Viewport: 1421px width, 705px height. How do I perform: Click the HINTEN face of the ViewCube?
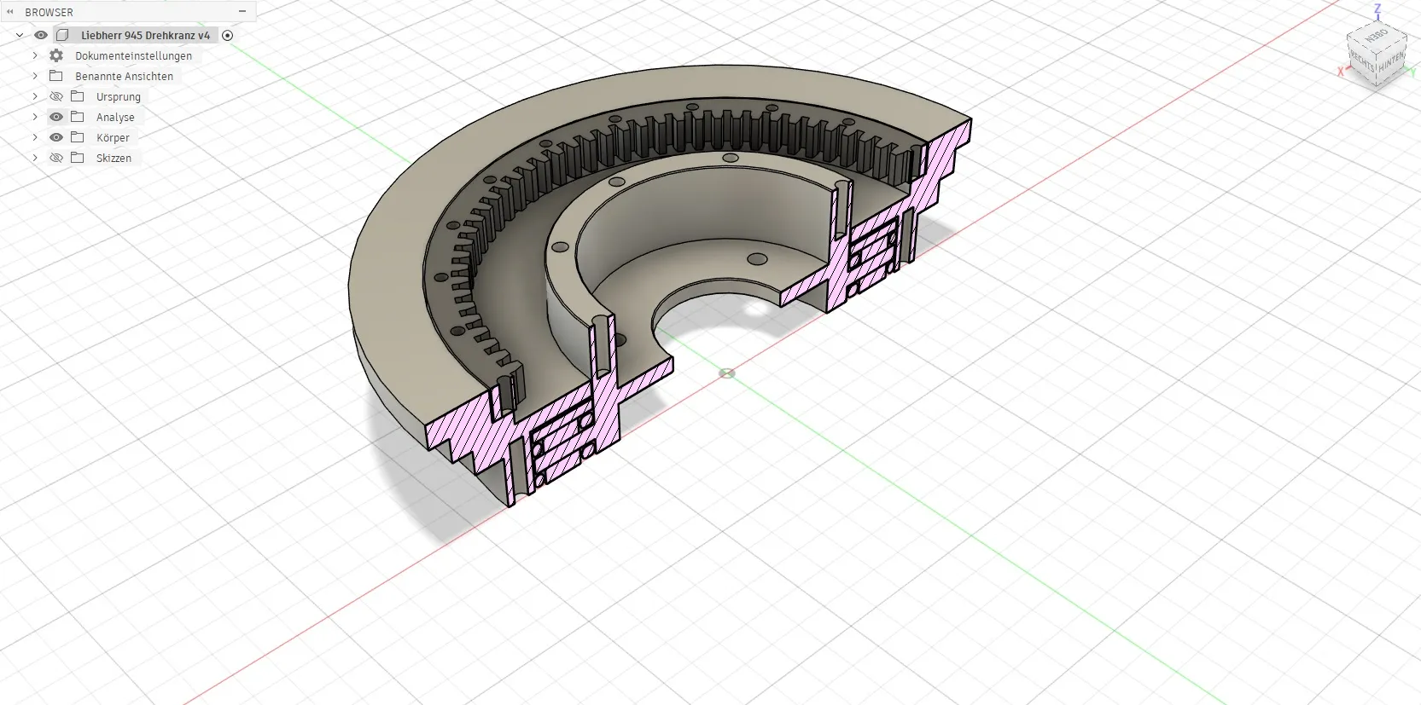pyautogui.click(x=1391, y=61)
